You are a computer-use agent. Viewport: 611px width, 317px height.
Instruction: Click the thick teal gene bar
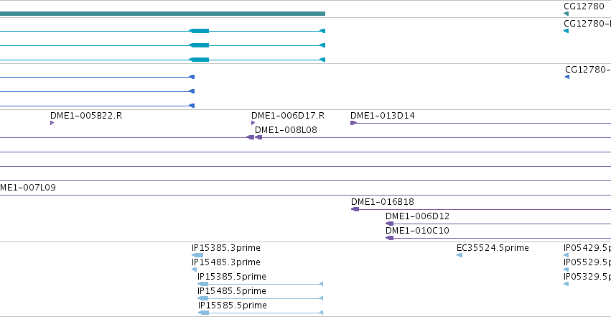tap(162, 14)
